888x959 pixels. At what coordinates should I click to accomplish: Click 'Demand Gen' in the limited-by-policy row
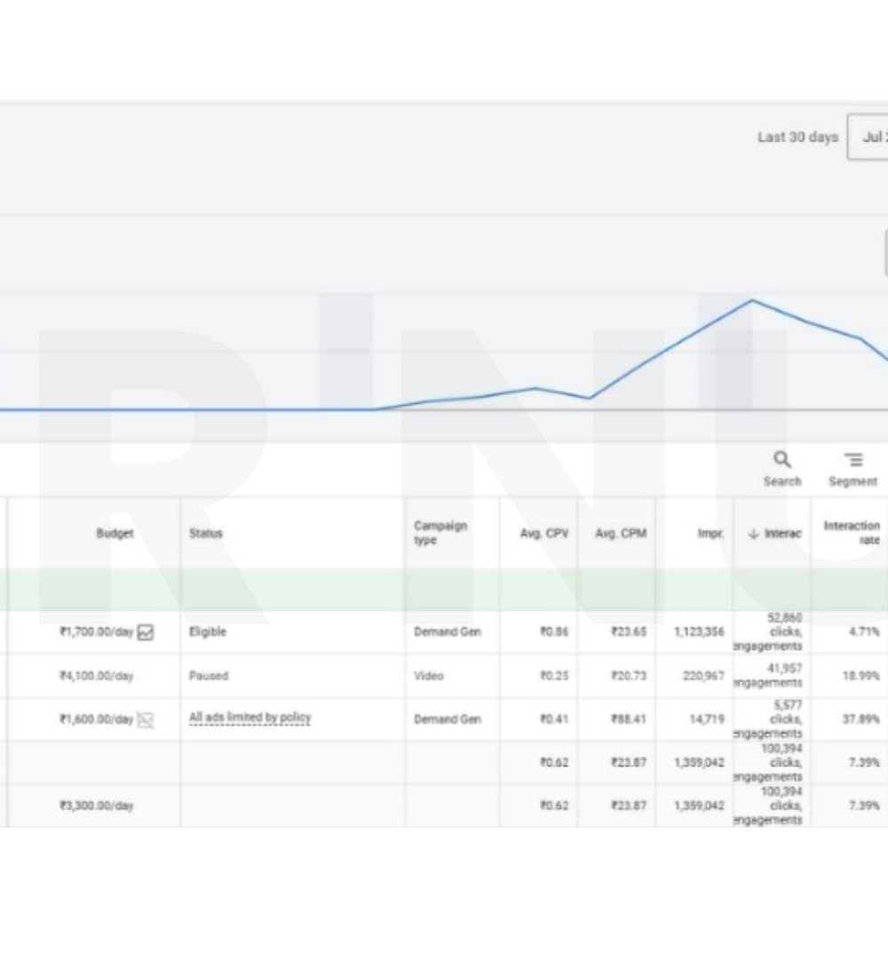pyautogui.click(x=448, y=719)
